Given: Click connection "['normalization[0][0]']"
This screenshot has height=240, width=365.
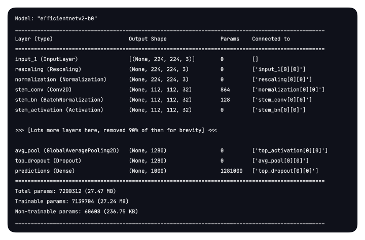Looking at the screenshot, I should point(288,90).
